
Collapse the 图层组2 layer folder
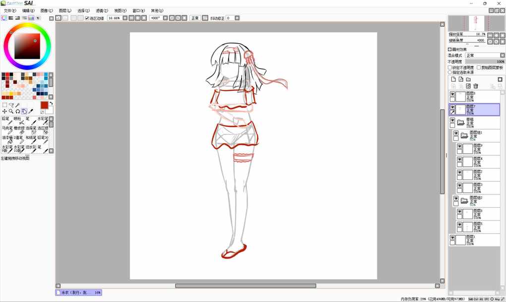point(464,201)
